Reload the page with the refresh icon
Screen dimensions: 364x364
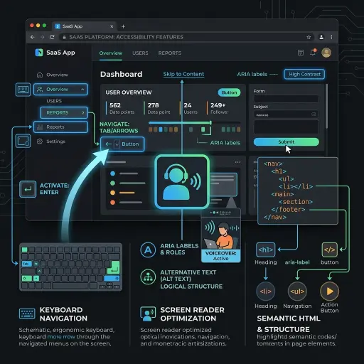52,37
